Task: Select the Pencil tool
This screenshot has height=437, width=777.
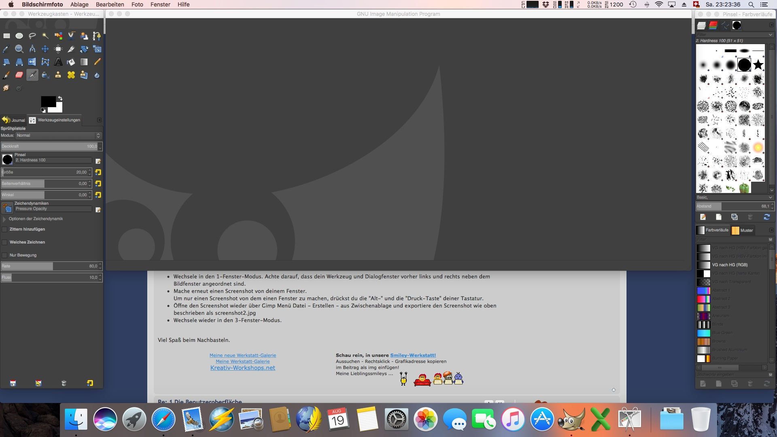Action: pyautogui.click(x=97, y=62)
